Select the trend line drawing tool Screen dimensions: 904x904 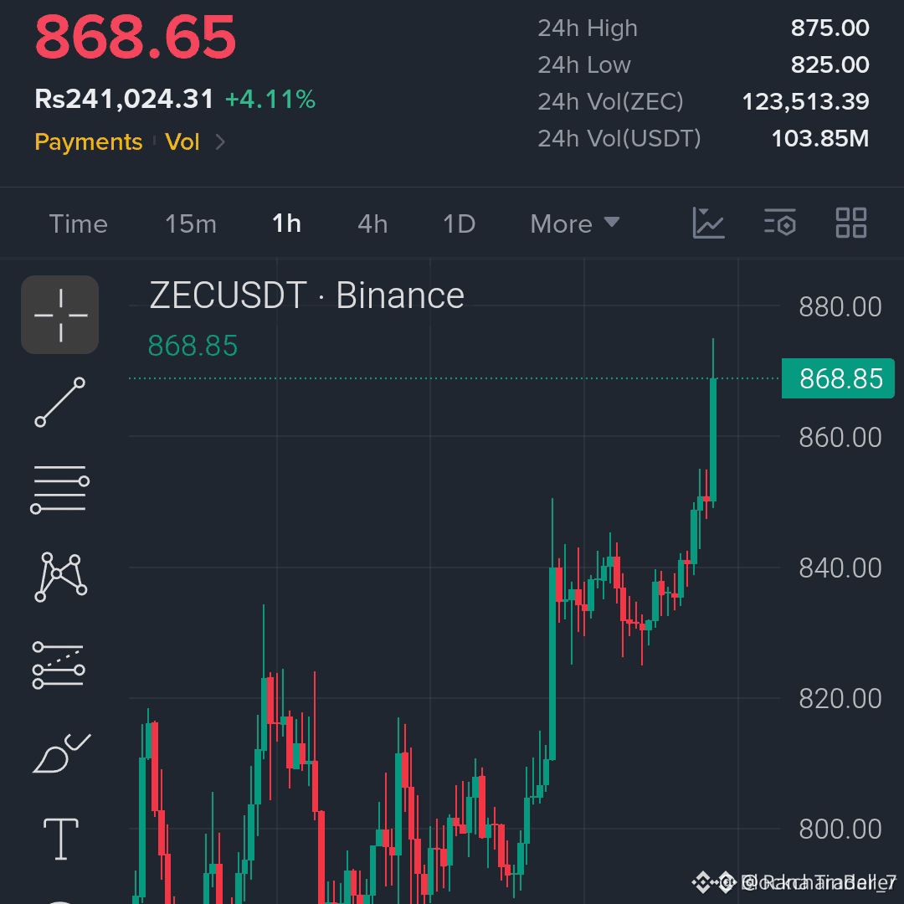pos(60,403)
